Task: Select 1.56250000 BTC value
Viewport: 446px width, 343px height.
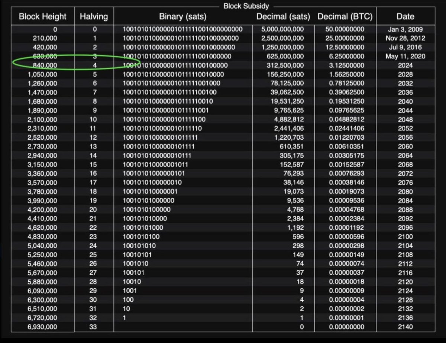Action: pyautogui.click(x=347, y=74)
